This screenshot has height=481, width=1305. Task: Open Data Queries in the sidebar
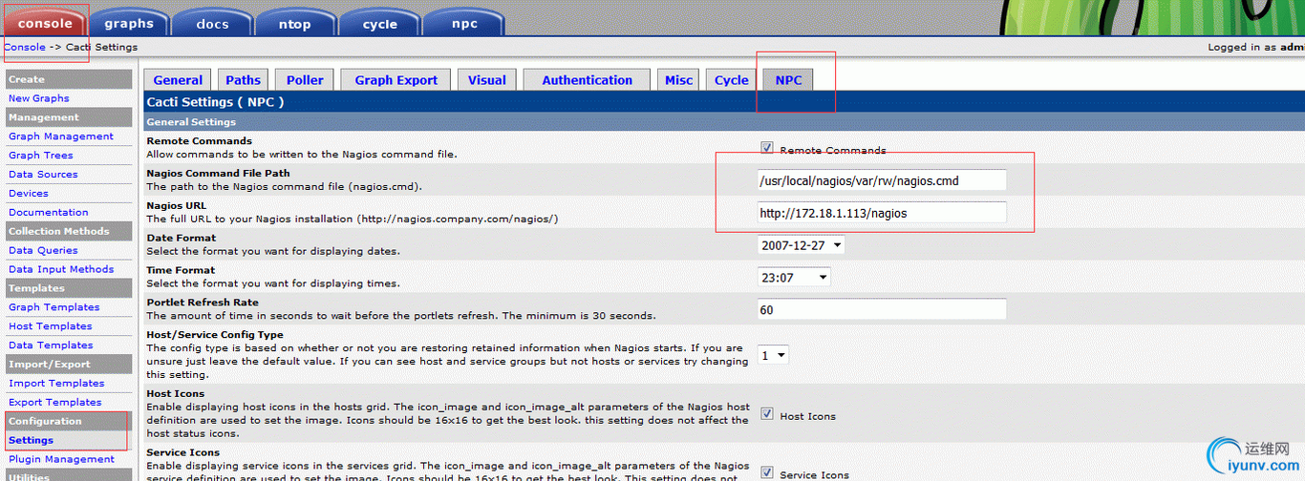click(43, 251)
